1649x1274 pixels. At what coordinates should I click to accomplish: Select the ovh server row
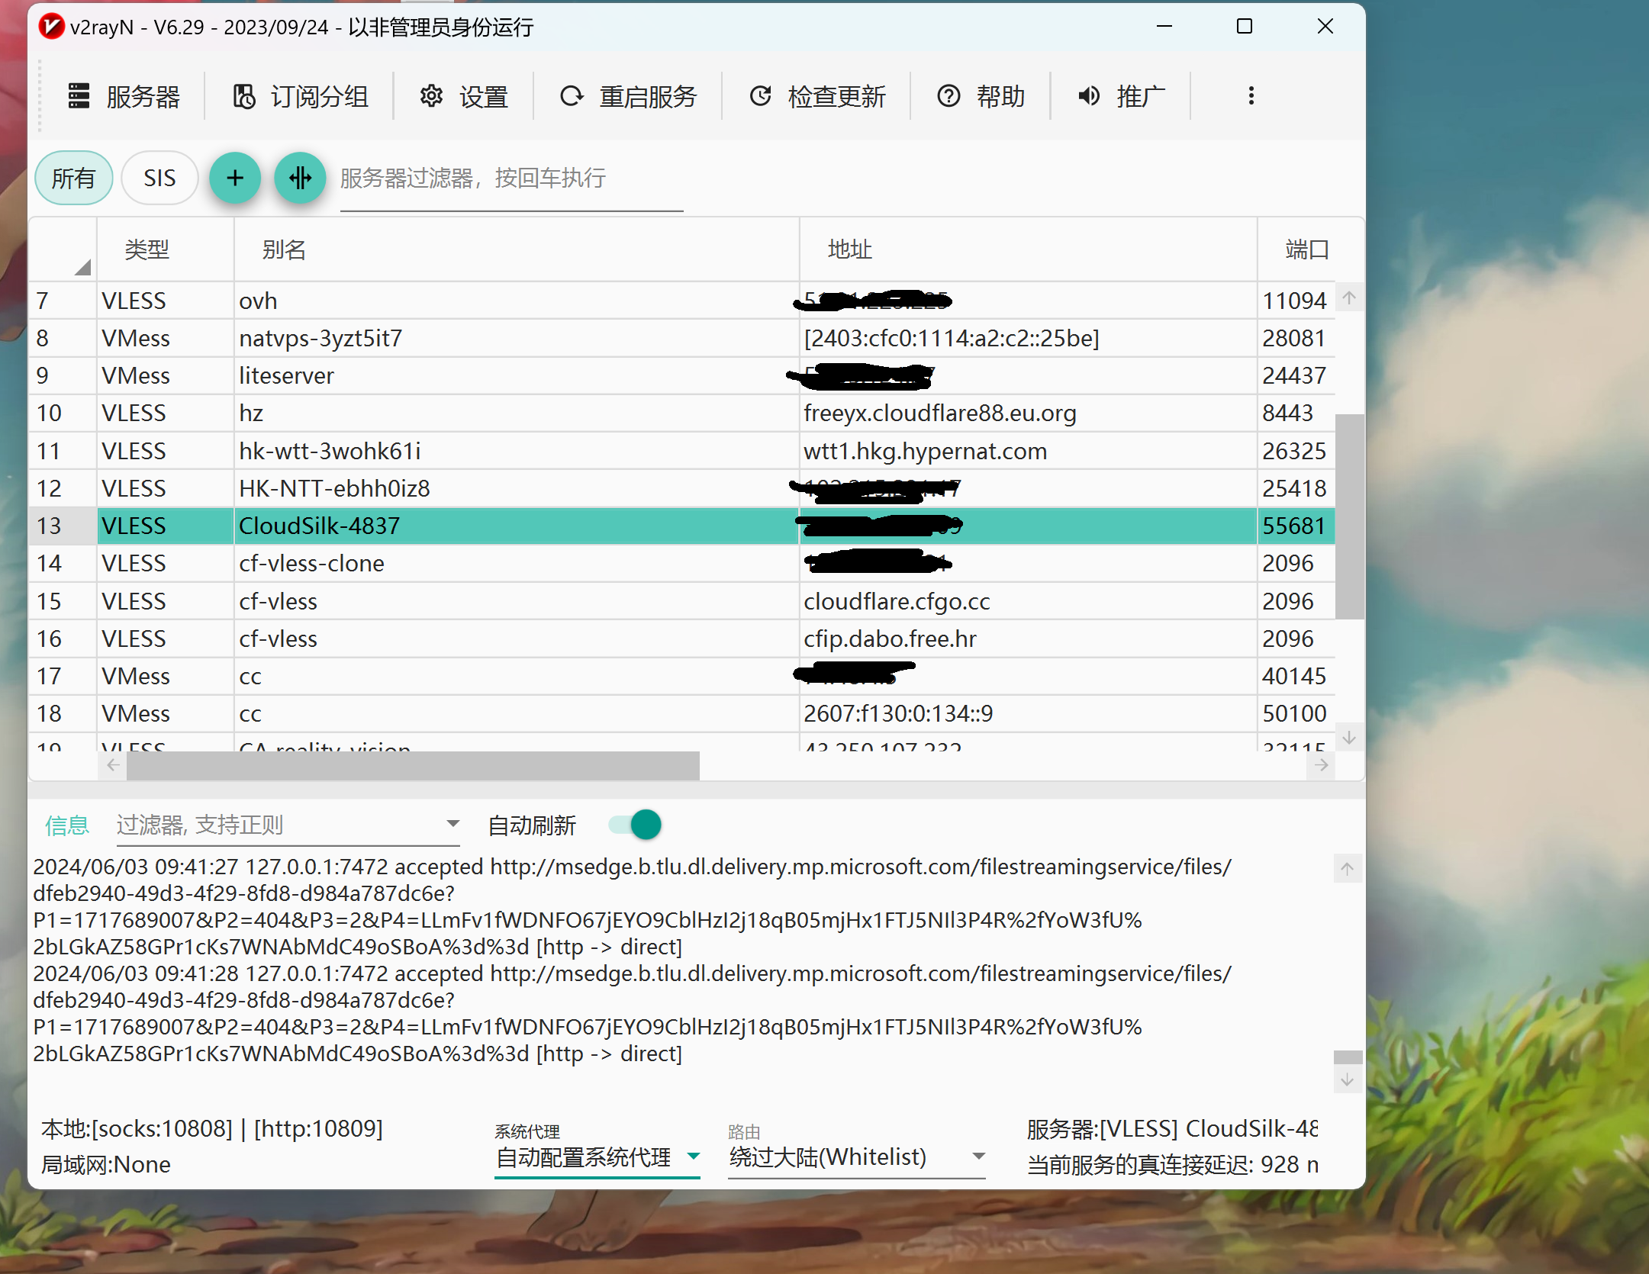click(681, 301)
